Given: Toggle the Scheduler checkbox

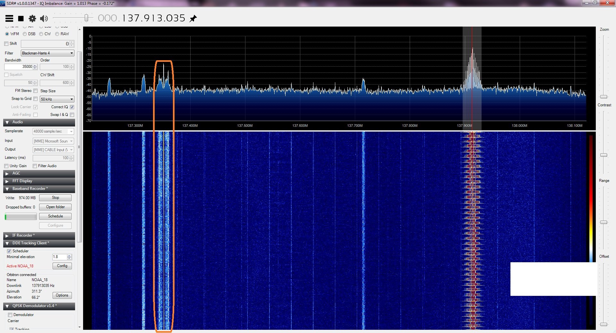Looking at the screenshot, I should click(x=9, y=251).
